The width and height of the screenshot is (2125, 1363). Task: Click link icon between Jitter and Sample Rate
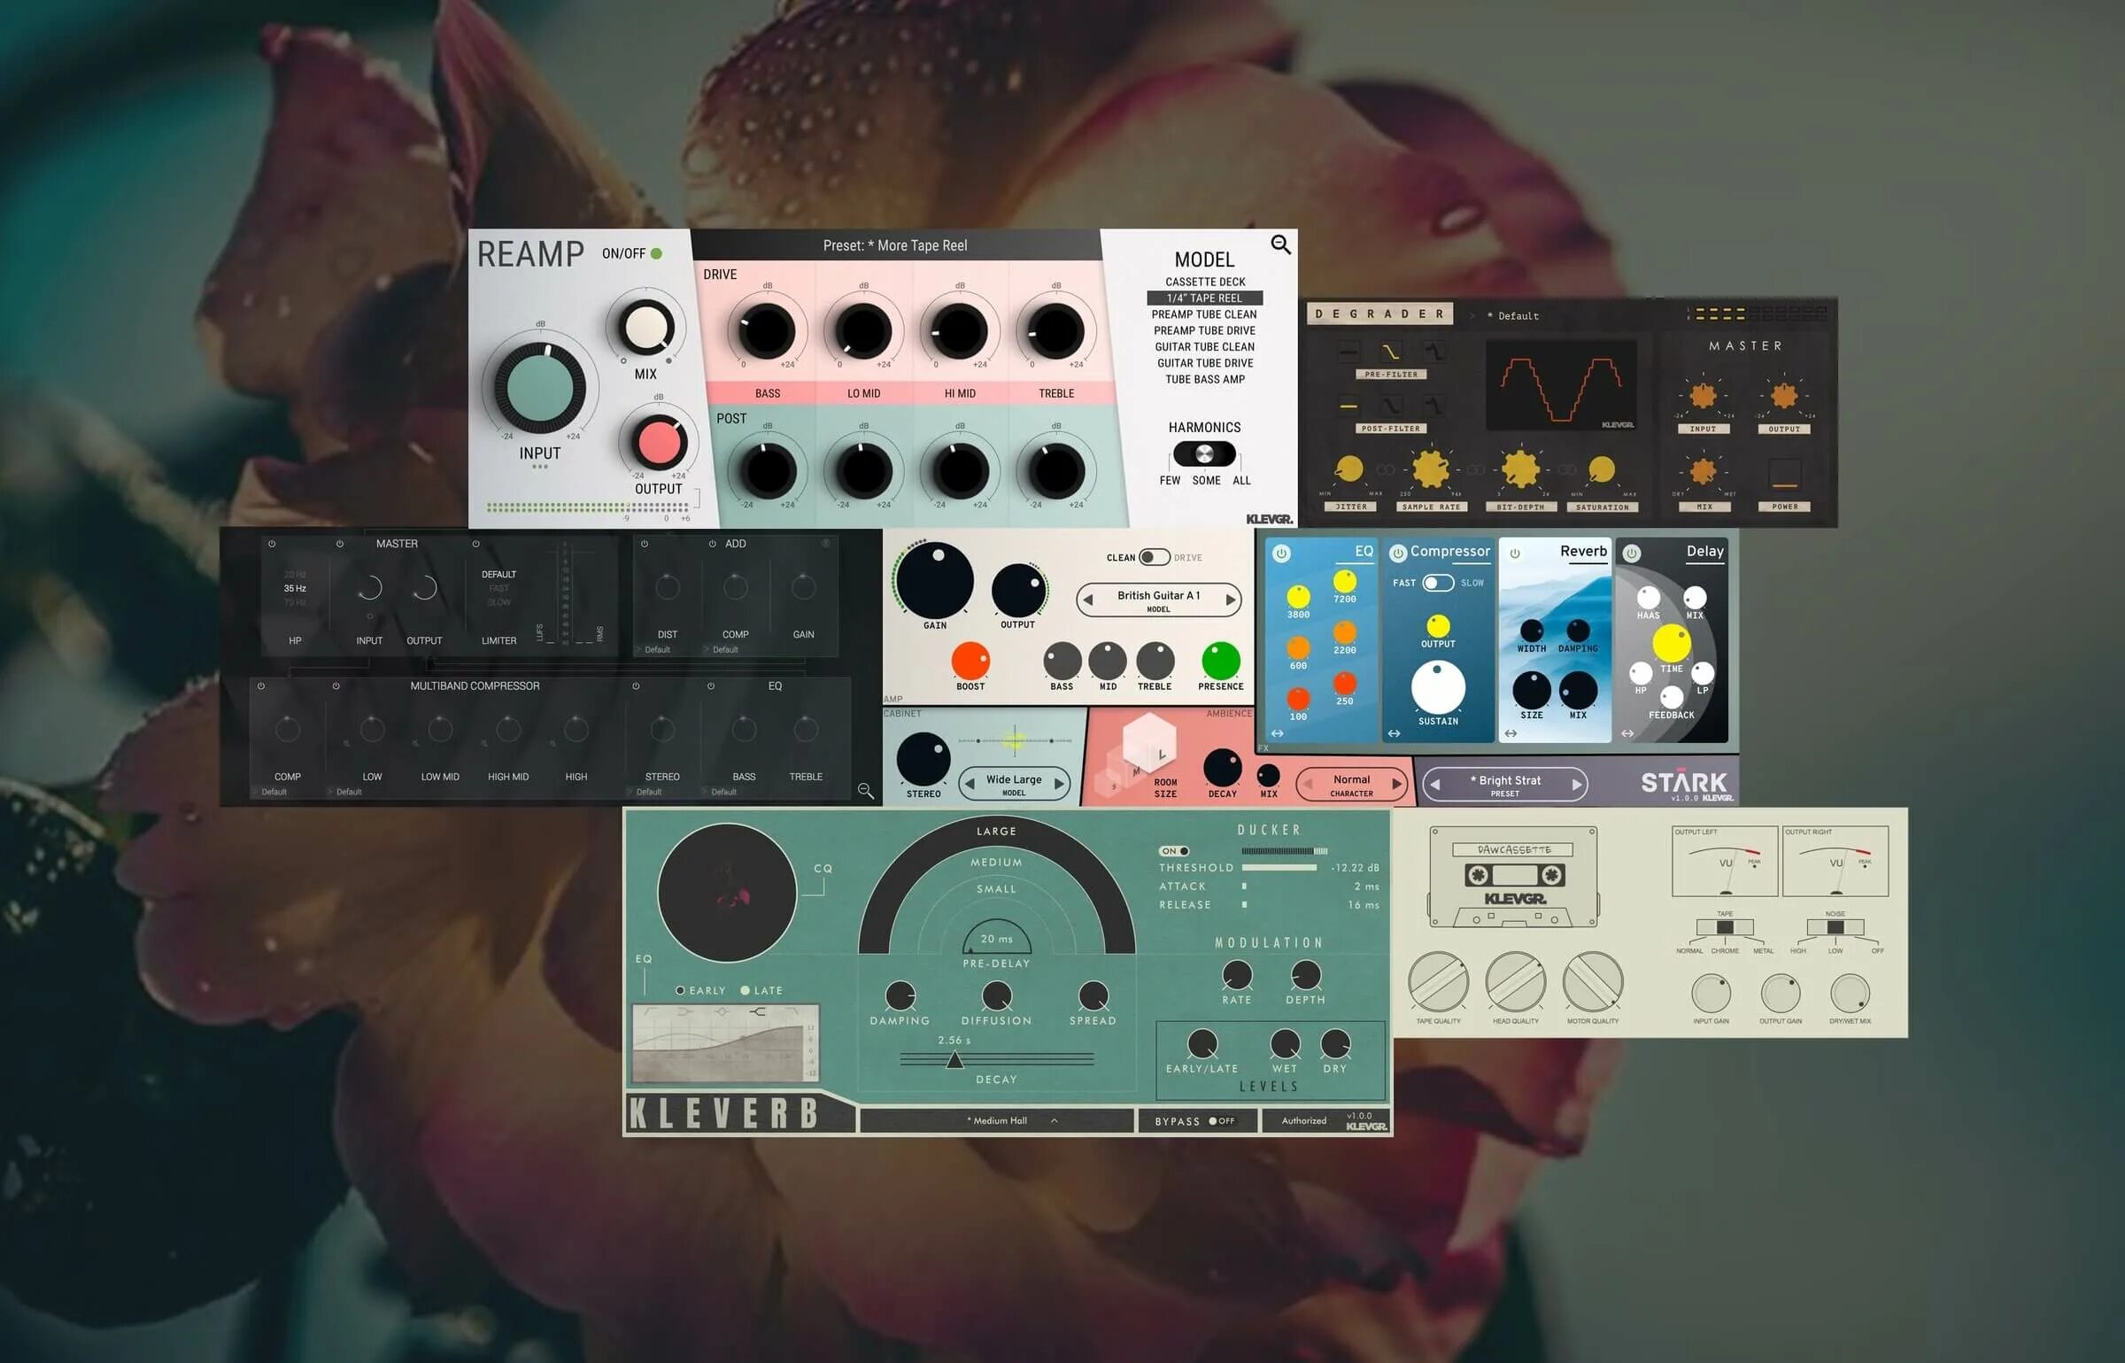(x=1386, y=469)
